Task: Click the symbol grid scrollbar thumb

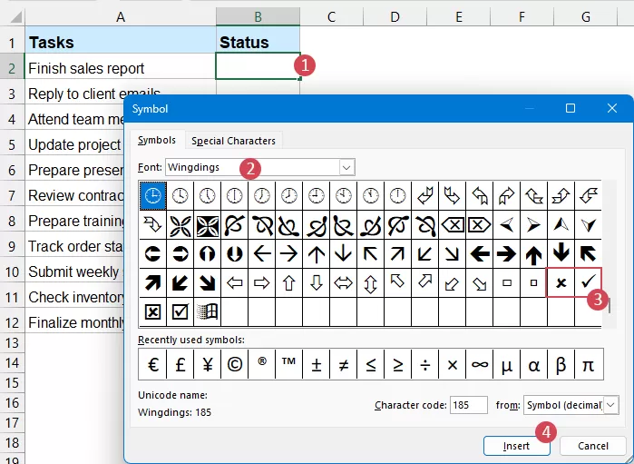Action: click(609, 305)
